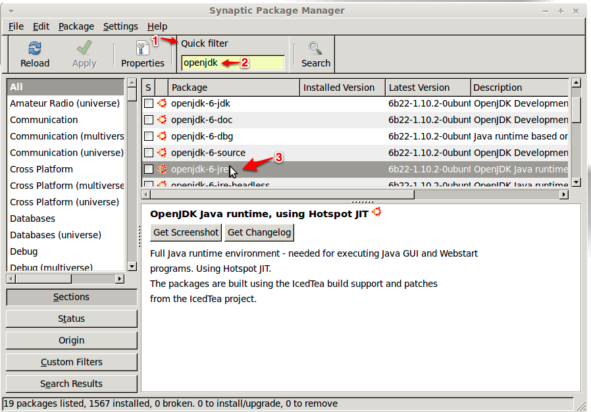
Task: Click the sections list vertical scrollbar thumb
Action: point(132,94)
